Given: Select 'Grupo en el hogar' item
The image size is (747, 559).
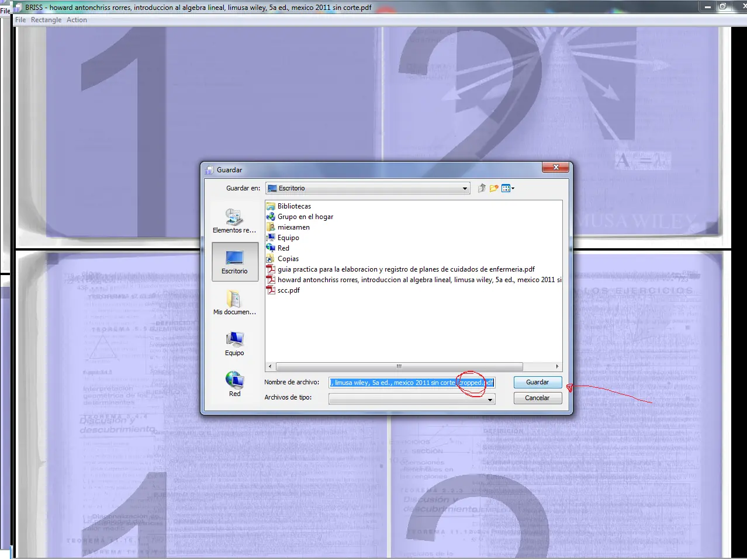Looking at the screenshot, I should tap(305, 217).
